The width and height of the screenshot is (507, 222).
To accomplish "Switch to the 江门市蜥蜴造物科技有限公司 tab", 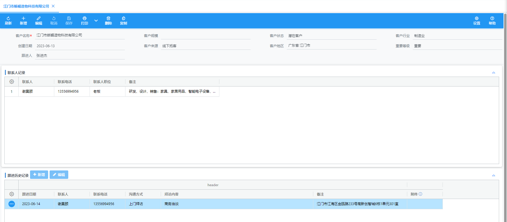I will (x=26, y=6).
